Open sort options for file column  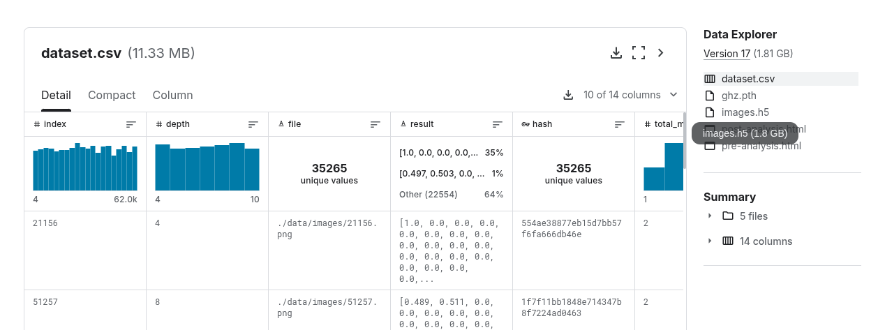click(x=375, y=124)
